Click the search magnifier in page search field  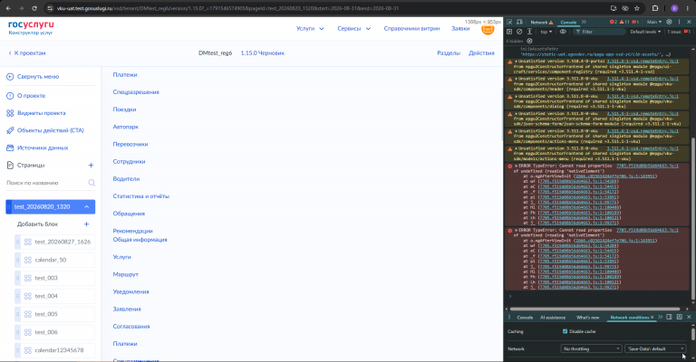coord(92,183)
